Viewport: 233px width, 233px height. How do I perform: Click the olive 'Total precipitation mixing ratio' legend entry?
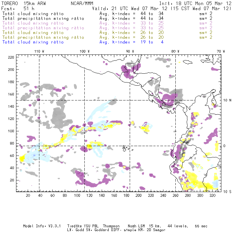(43, 37)
